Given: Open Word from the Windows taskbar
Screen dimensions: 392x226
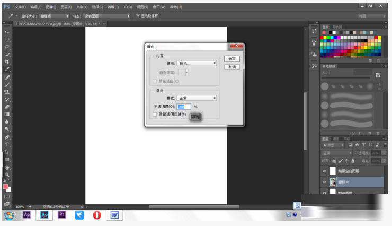Looking at the screenshot, I should 114,215.
